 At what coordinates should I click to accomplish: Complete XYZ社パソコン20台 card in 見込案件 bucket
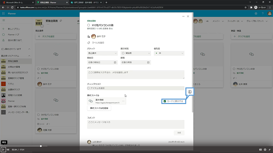coord(38,69)
